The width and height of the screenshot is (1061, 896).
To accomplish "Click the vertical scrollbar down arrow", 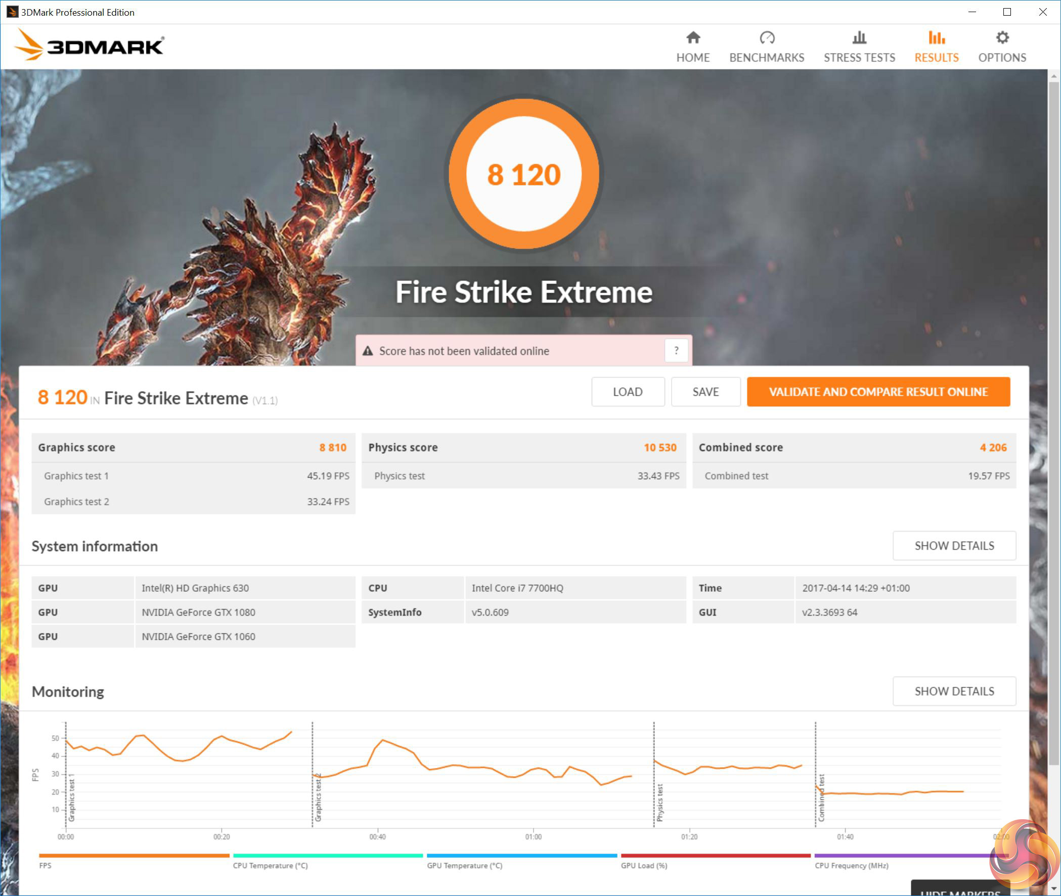I will pyautogui.click(x=1053, y=889).
